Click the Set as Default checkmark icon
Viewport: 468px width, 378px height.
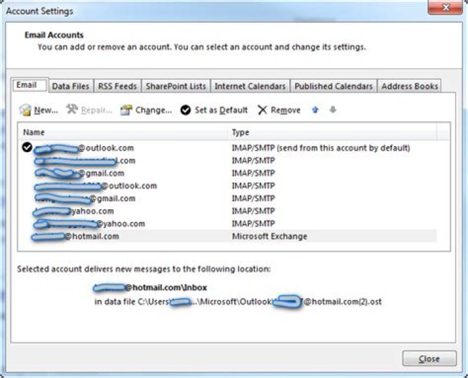tap(185, 110)
